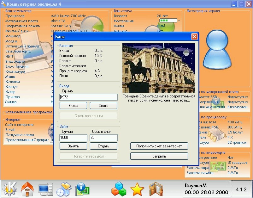This screenshot has height=198, width=253.
Task: Go to the home house icon
Action: pyautogui.click(x=27, y=189)
